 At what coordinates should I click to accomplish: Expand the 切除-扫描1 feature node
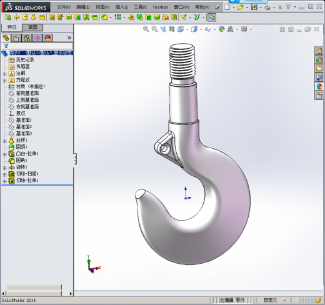4,174
